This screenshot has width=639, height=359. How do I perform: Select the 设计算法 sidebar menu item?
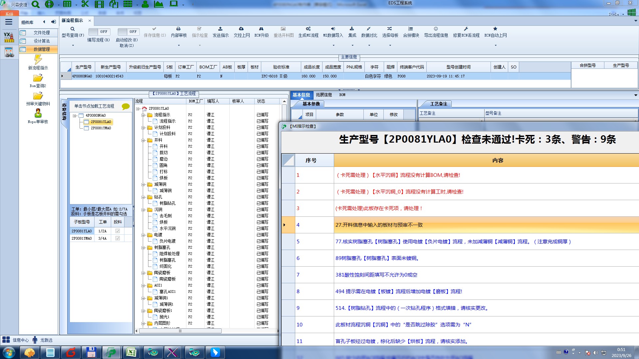(42, 41)
